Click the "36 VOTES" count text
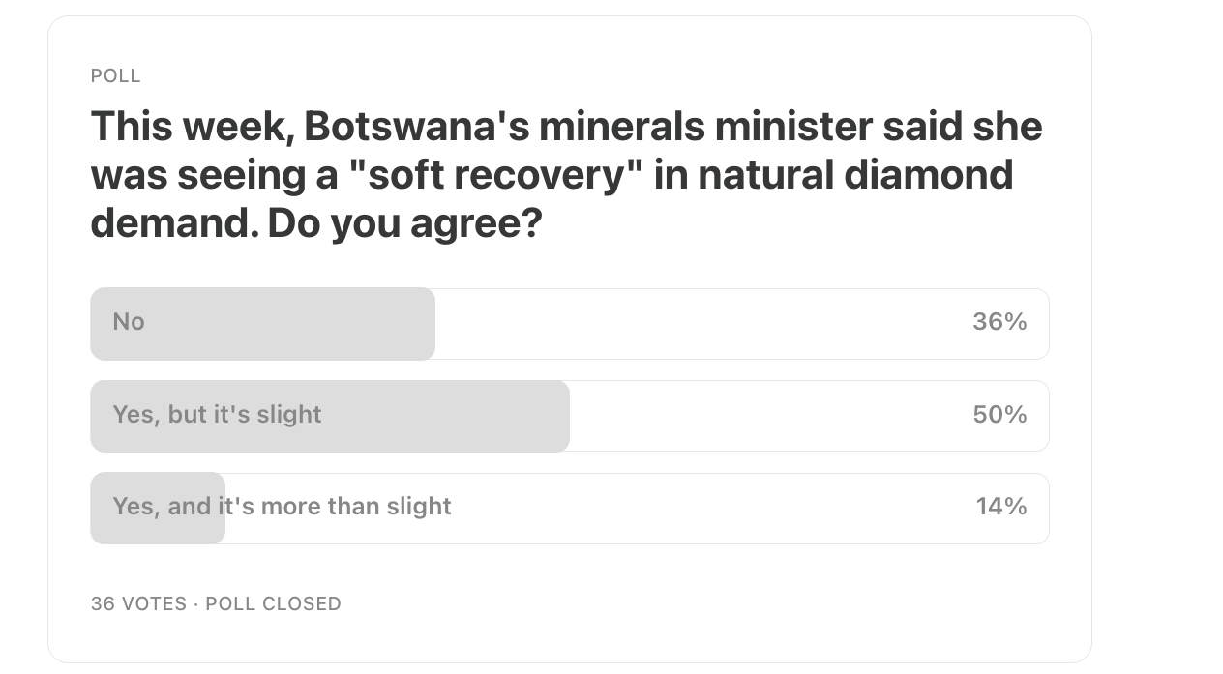 pos(138,603)
